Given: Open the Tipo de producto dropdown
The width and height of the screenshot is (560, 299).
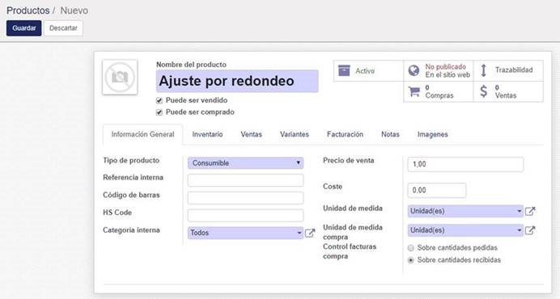Looking at the screenshot, I should pyautogui.click(x=246, y=163).
